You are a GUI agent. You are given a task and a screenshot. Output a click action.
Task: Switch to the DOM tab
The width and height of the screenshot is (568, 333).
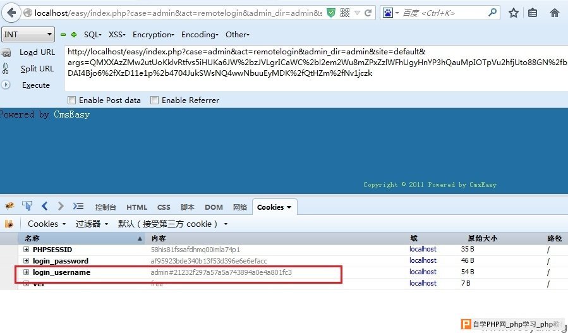click(214, 207)
